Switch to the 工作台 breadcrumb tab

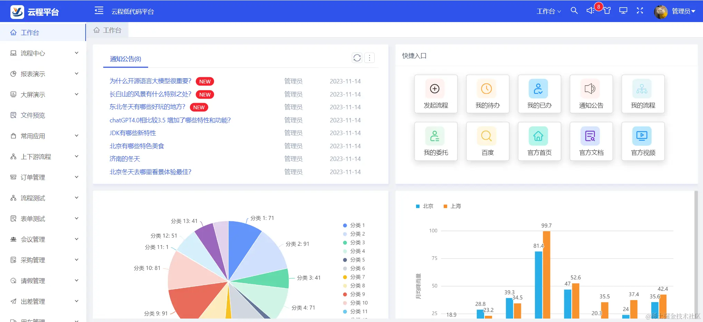(x=107, y=30)
